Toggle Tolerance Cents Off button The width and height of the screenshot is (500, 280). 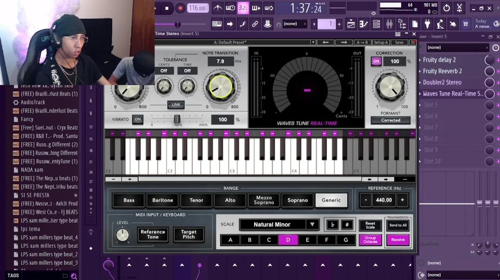[x=164, y=71]
